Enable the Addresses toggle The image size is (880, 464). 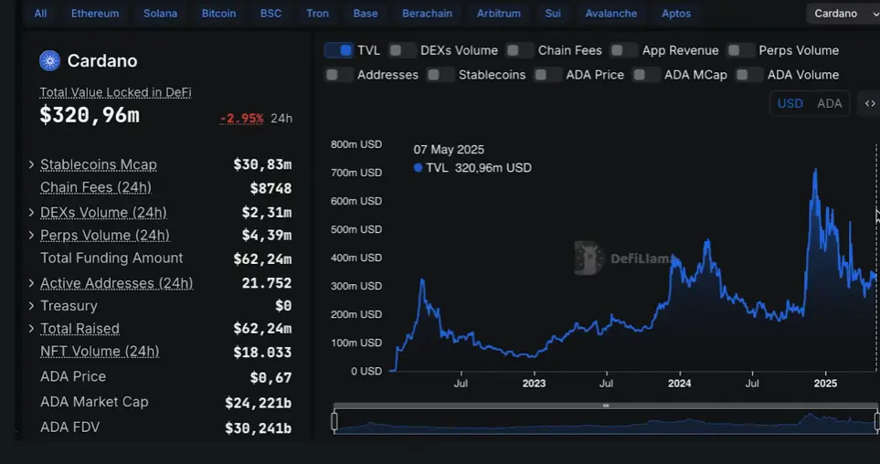click(x=338, y=75)
